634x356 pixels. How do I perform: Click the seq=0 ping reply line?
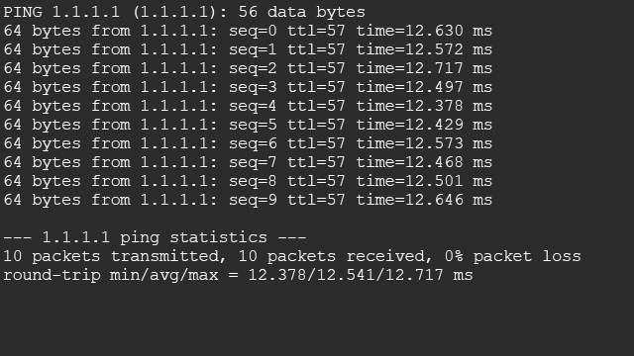click(x=248, y=31)
